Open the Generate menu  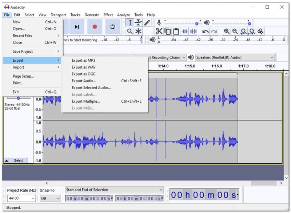coord(92,15)
